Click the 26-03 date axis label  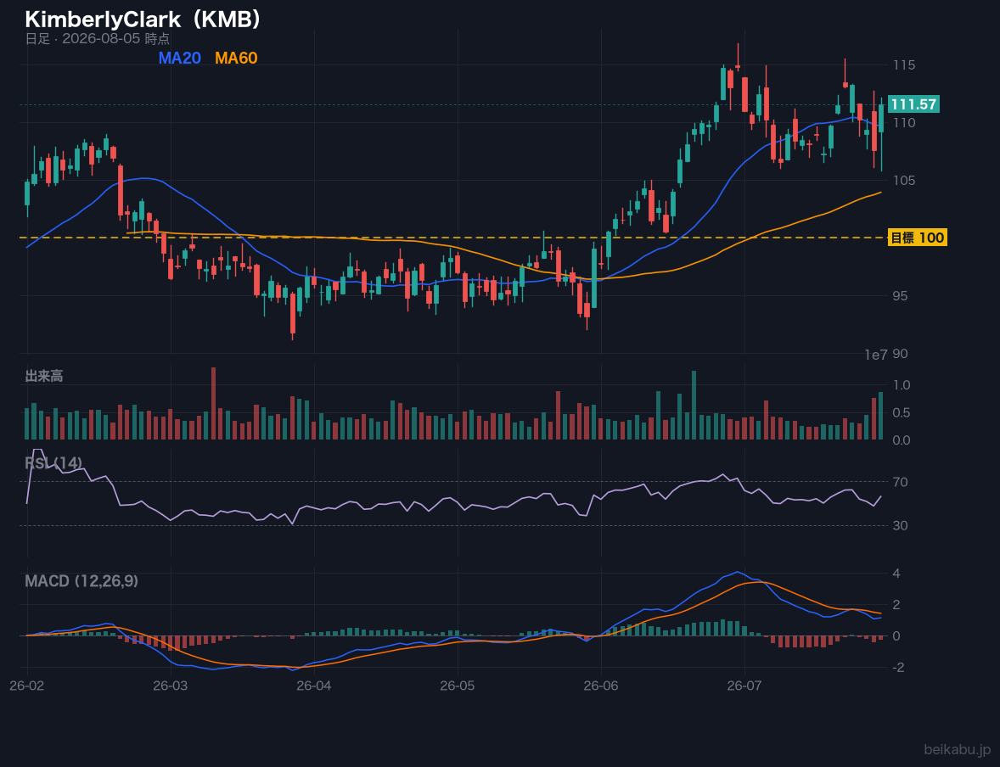point(171,686)
